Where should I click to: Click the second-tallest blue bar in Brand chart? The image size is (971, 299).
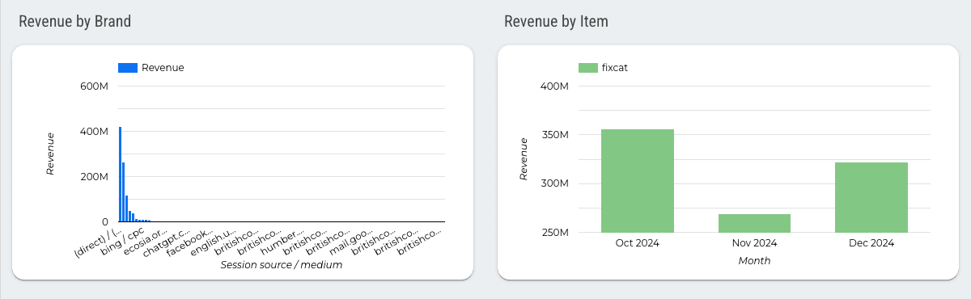(x=123, y=192)
